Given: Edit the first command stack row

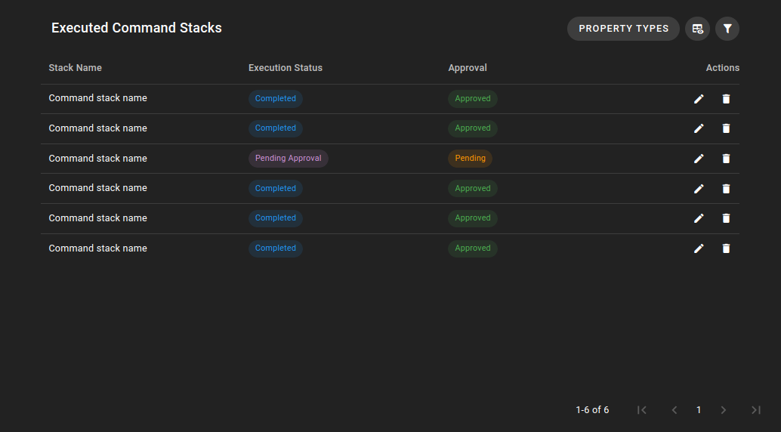Looking at the screenshot, I should coord(699,99).
